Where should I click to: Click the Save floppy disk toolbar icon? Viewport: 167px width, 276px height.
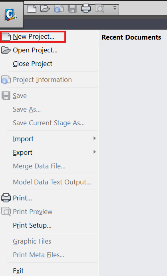(x=72, y=9)
